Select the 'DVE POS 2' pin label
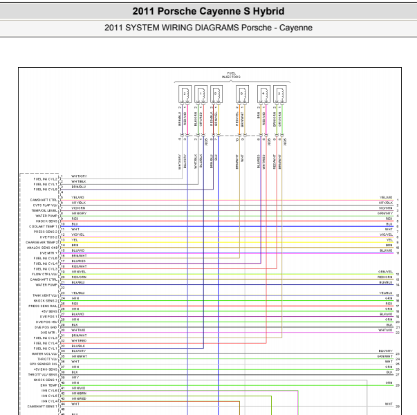 [48, 237]
